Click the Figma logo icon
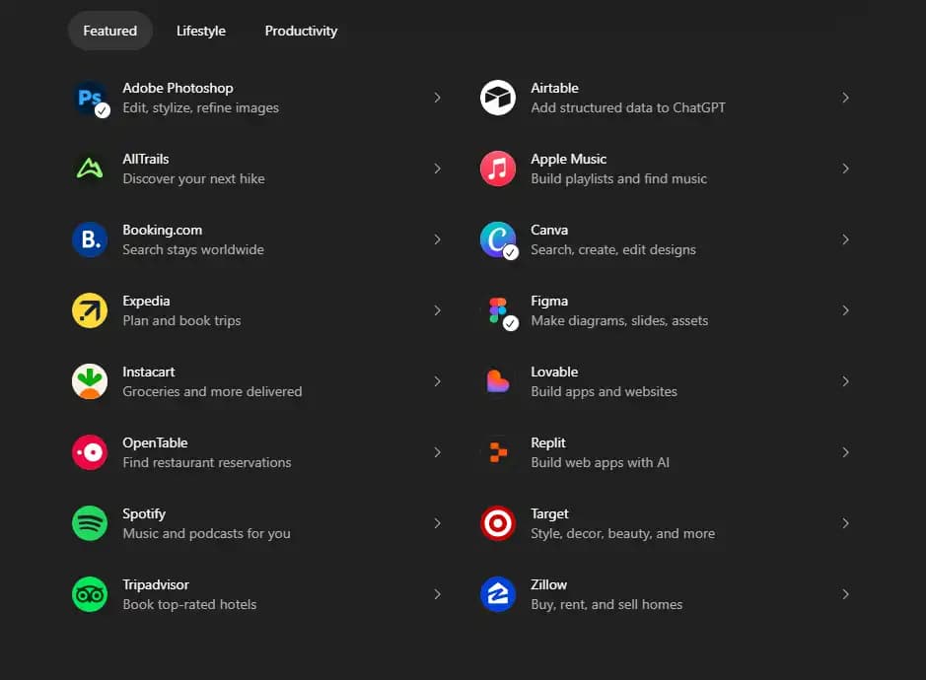The width and height of the screenshot is (926, 680). coord(498,309)
